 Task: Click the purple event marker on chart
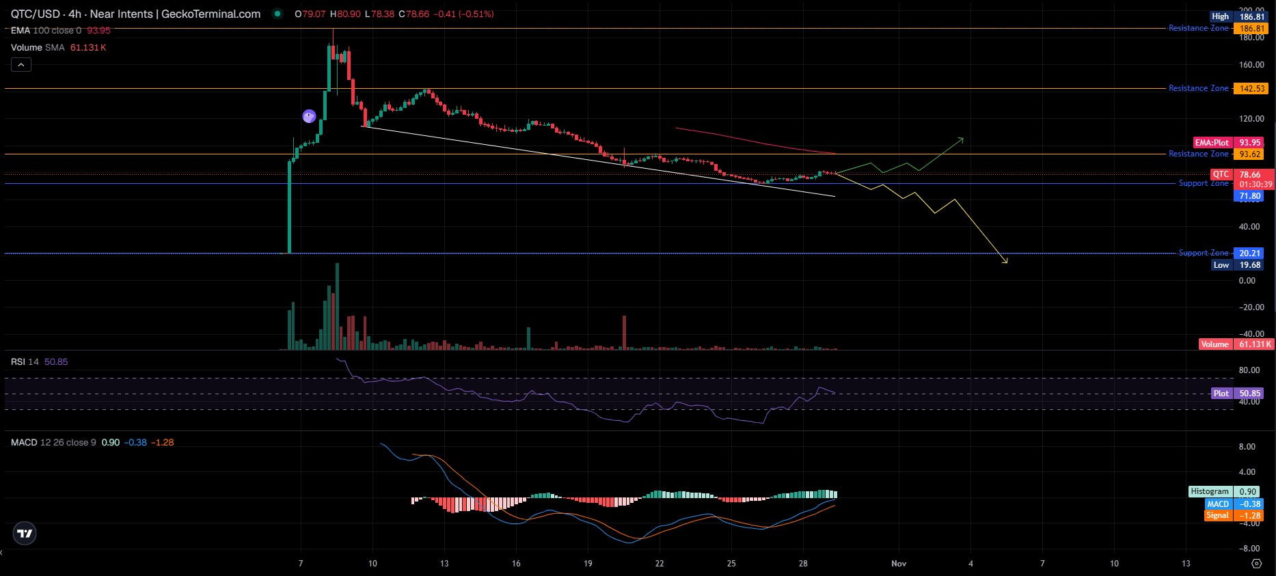tap(309, 116)
